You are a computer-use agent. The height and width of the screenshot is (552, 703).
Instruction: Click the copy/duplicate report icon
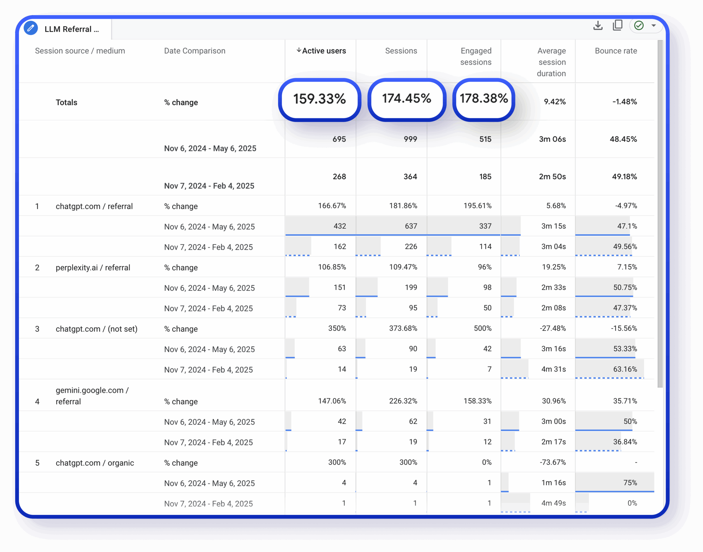[x=618, y=25]
